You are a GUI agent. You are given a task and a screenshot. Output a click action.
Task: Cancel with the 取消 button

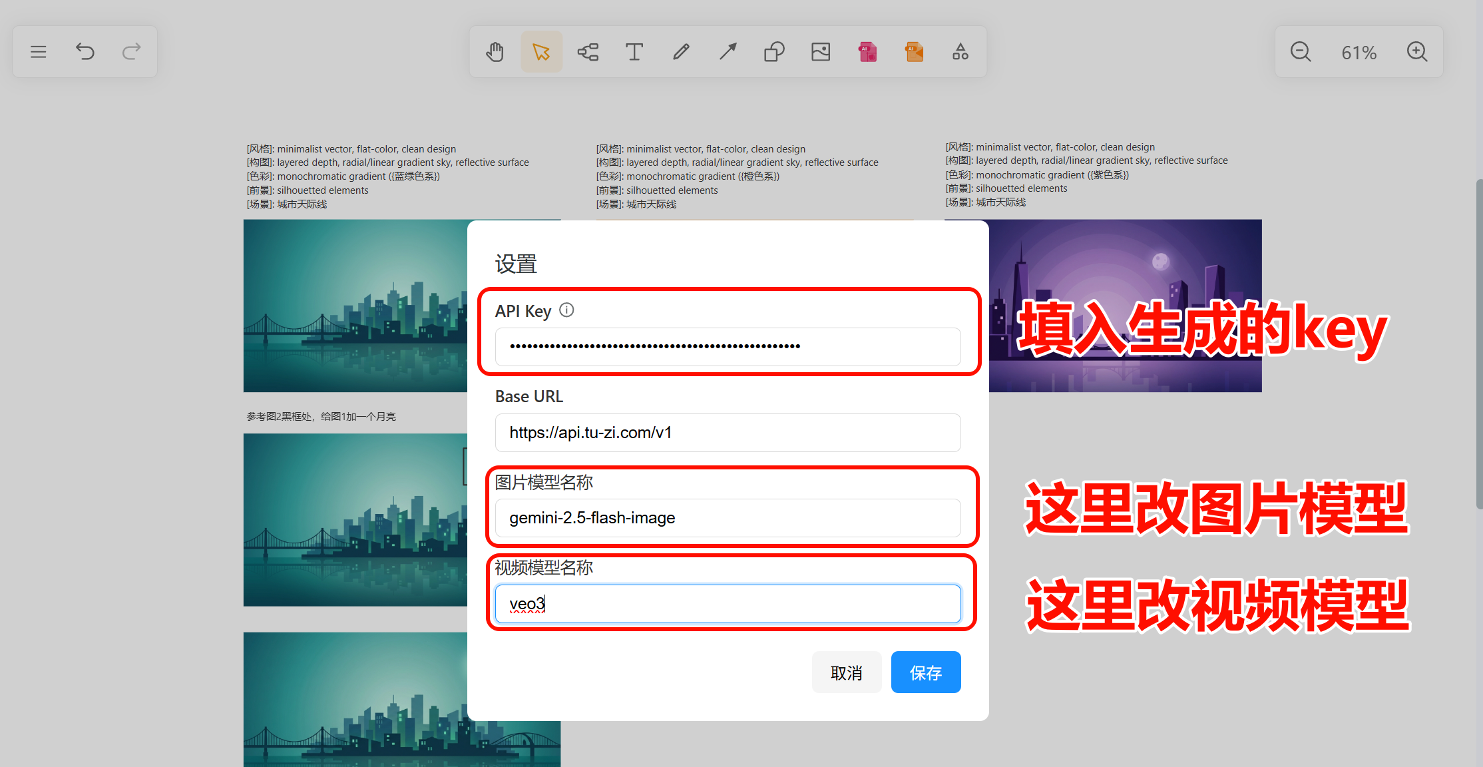(847, 672)
